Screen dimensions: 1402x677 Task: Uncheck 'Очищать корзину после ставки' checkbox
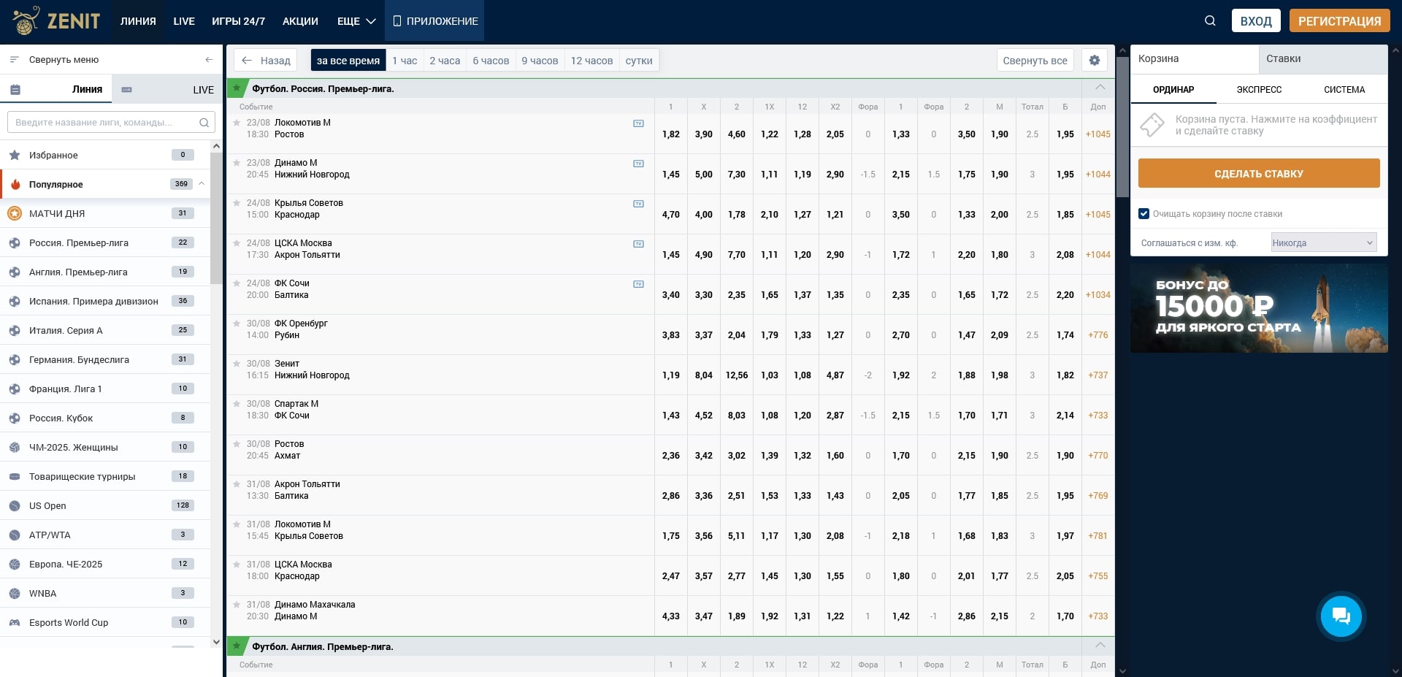[1144, 214]
